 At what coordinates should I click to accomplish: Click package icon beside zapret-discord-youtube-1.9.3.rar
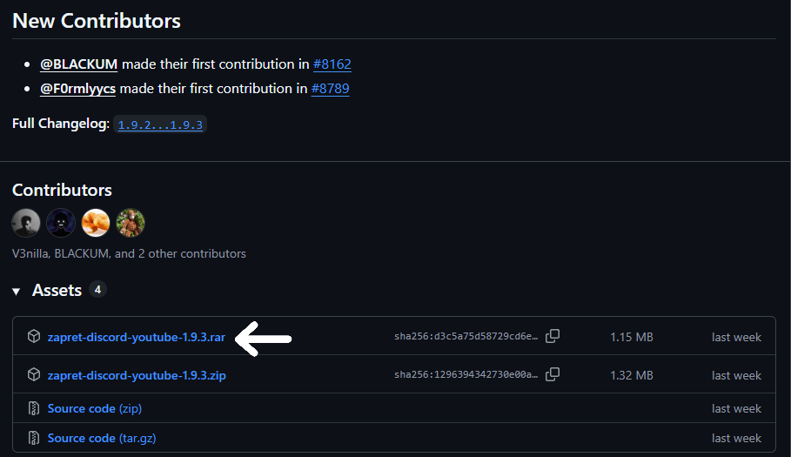tap(34, 337)
